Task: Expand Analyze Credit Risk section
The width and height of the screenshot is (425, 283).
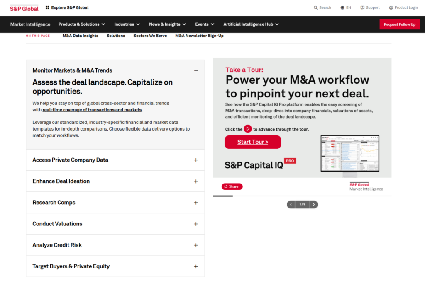Action: pos(196,245)
